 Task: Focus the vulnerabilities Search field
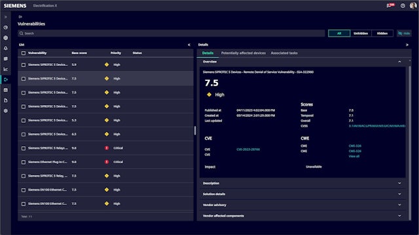pos(172,33)
